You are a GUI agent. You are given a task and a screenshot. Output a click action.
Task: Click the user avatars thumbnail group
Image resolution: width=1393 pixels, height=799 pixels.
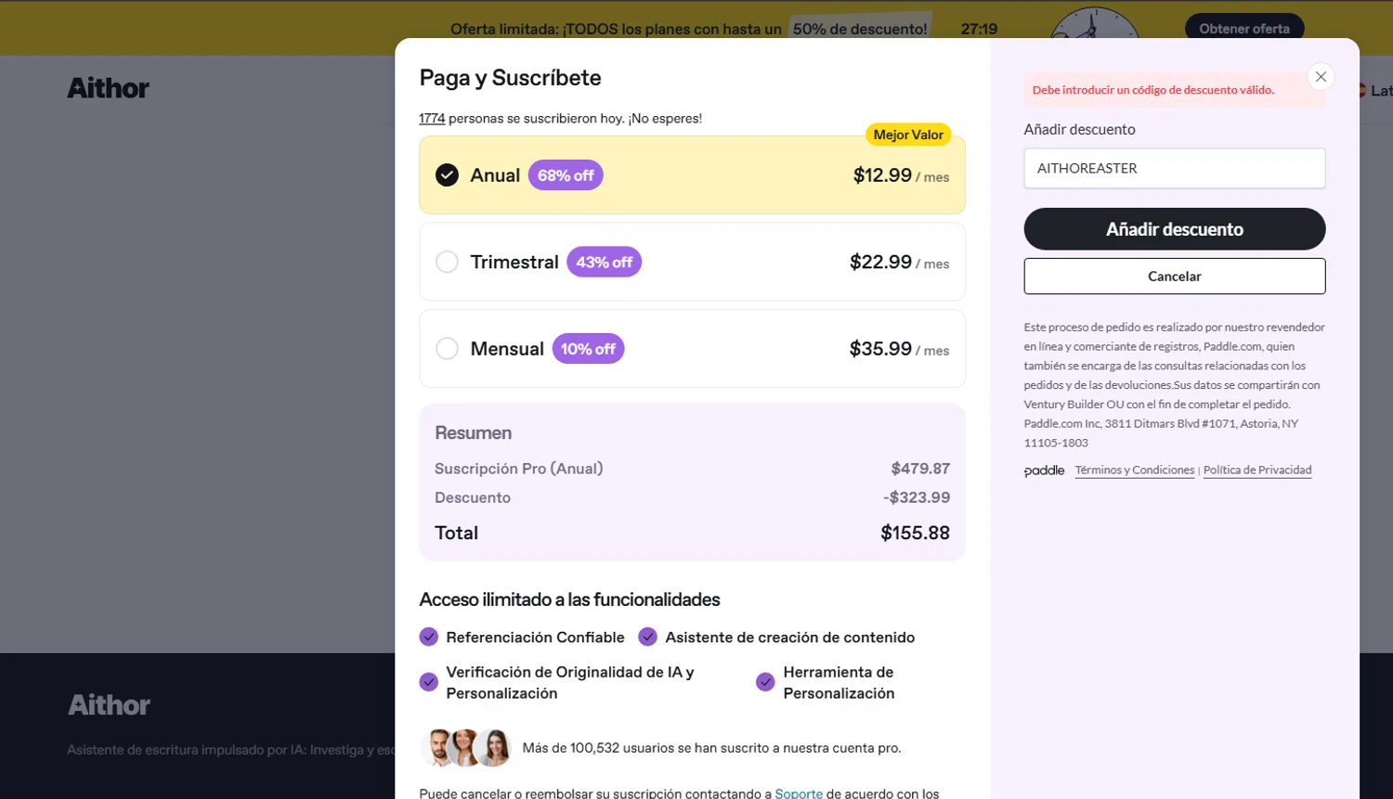[466, 748]
